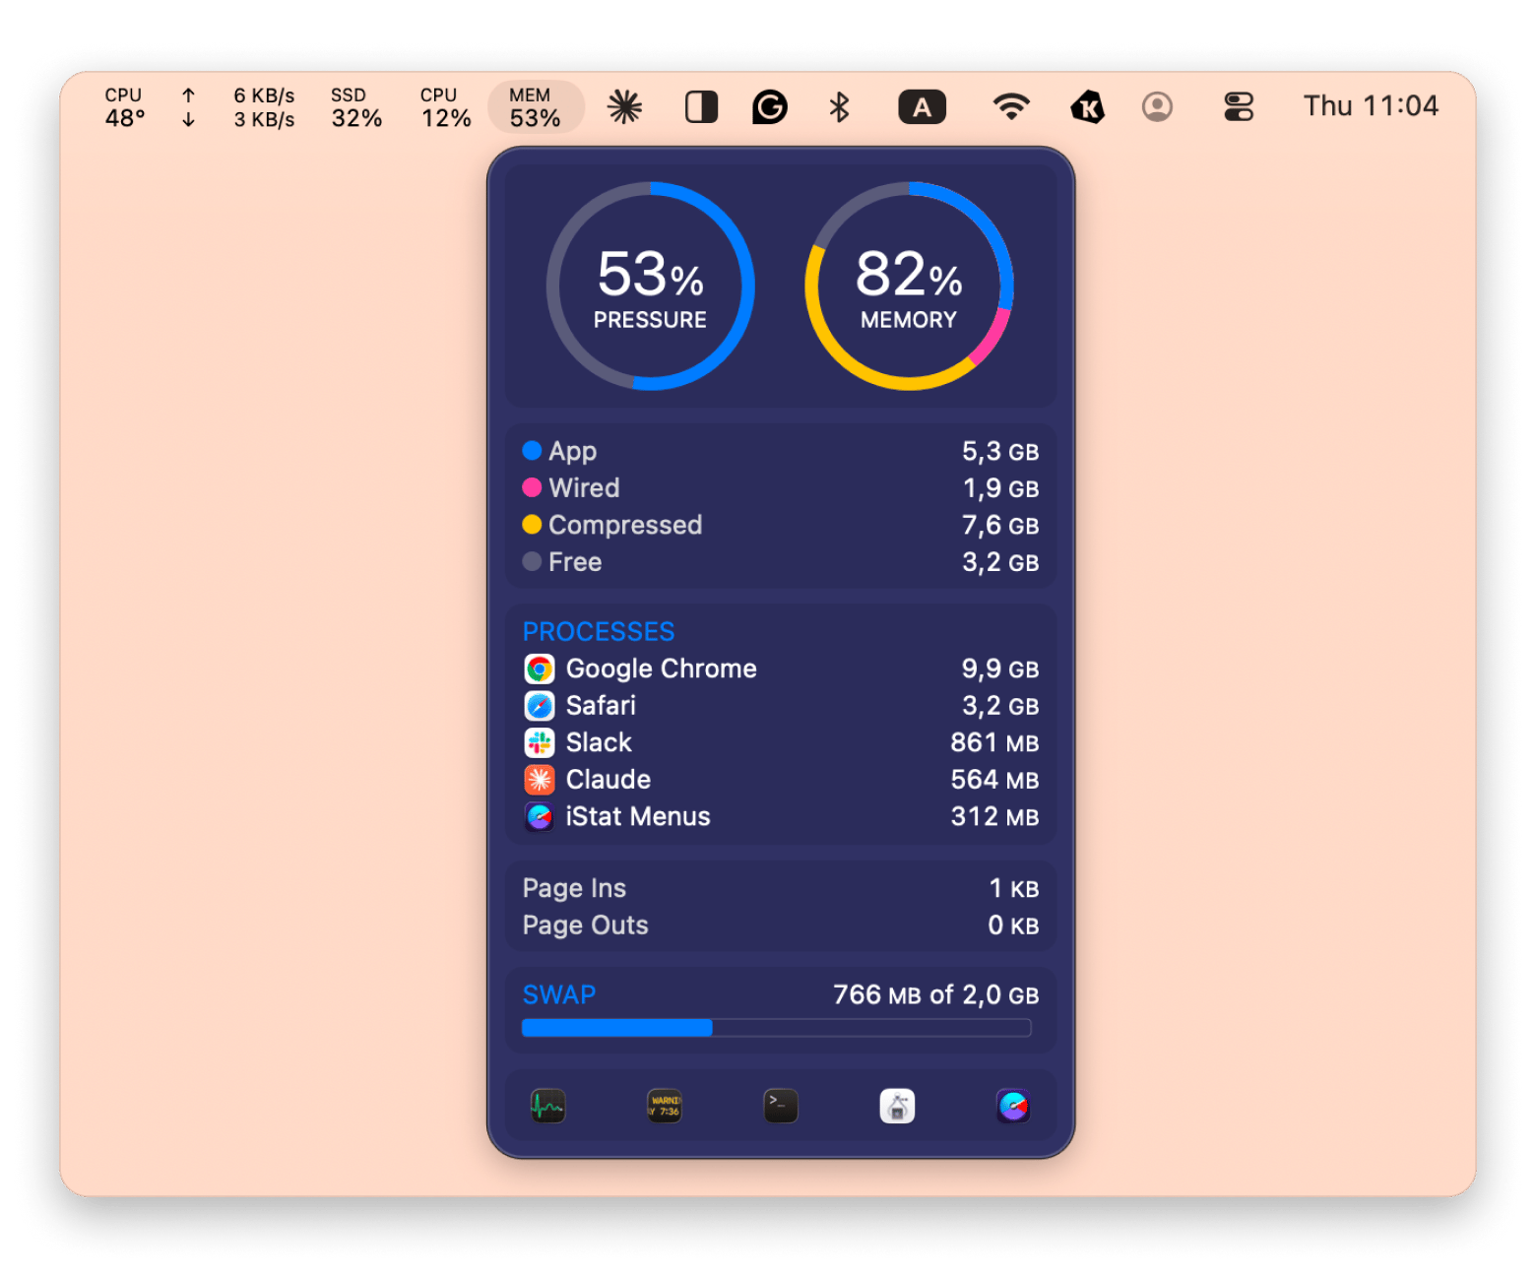
Task: Open the CPU 12% menu bar item
Action: [x=446, y=107]
